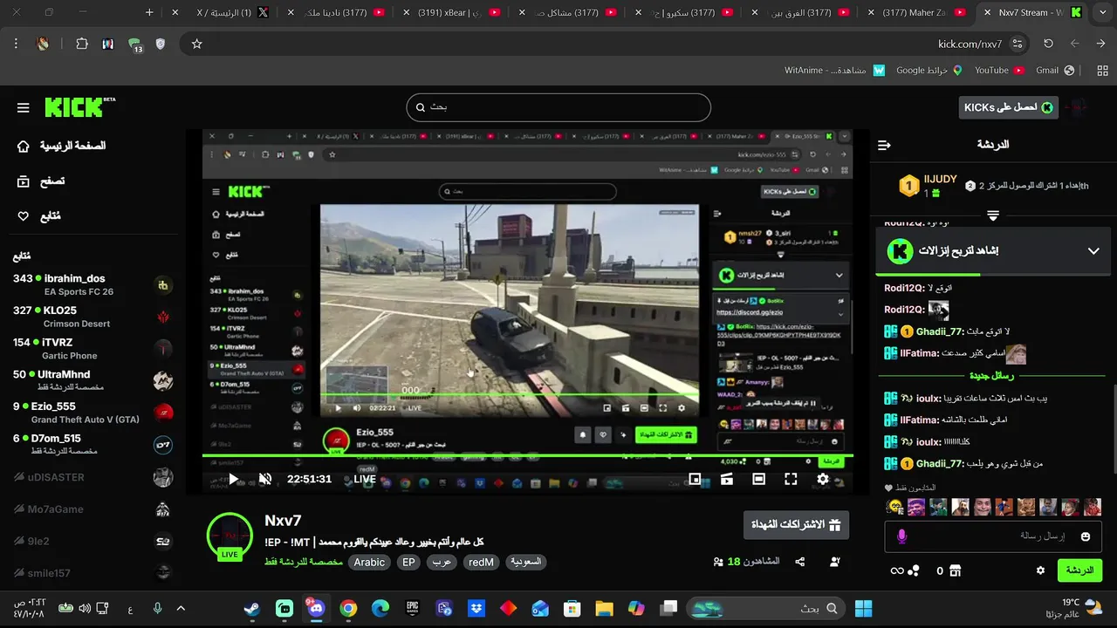This screenshot has width=1117, height=628.
Task: Open chat settings gear
Action: pos(1040,570)
